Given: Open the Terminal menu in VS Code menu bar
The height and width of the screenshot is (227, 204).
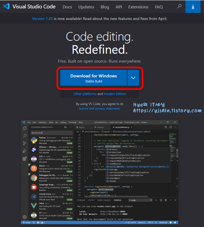Looking at the screenshot, I should tap(72, 122).
